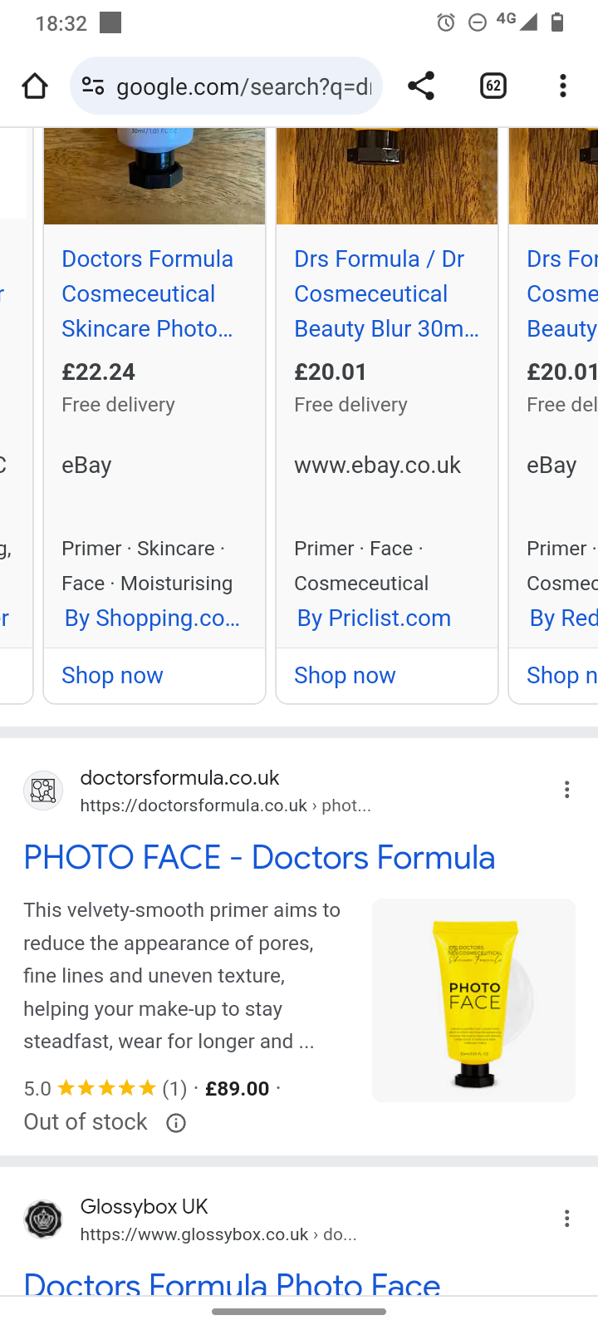Open the PHOTO FACE - Doctors Formula link
The width and height of the screenshot is (598, 1330).
(259, 858)
